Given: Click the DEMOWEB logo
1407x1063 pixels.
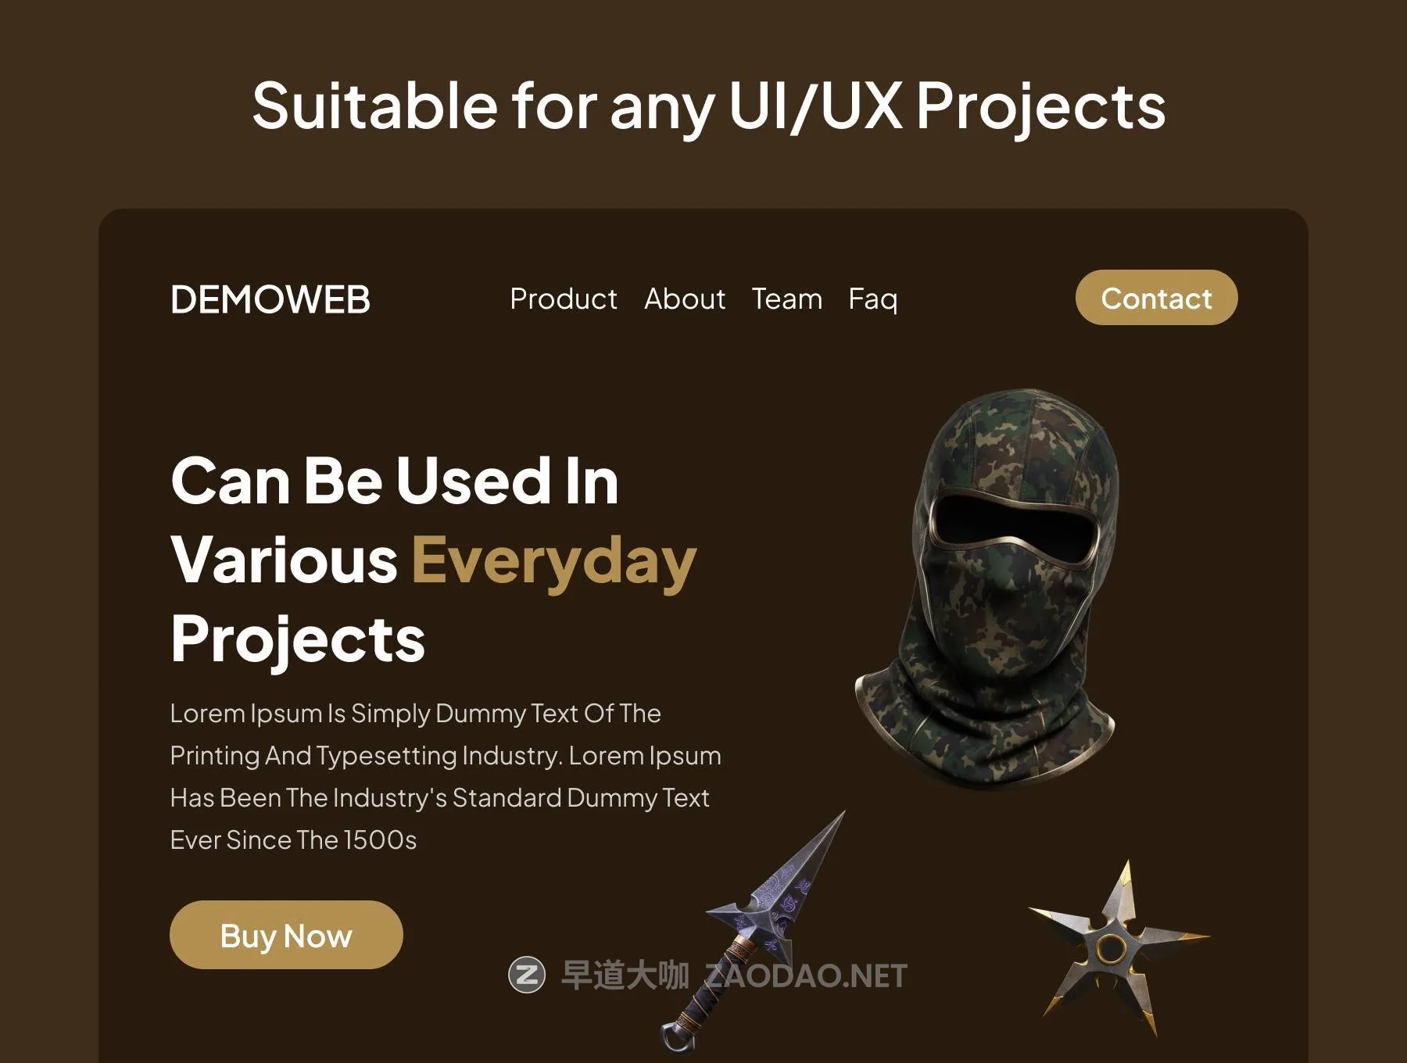Looking at the screenshot, I should click(270, 299).
